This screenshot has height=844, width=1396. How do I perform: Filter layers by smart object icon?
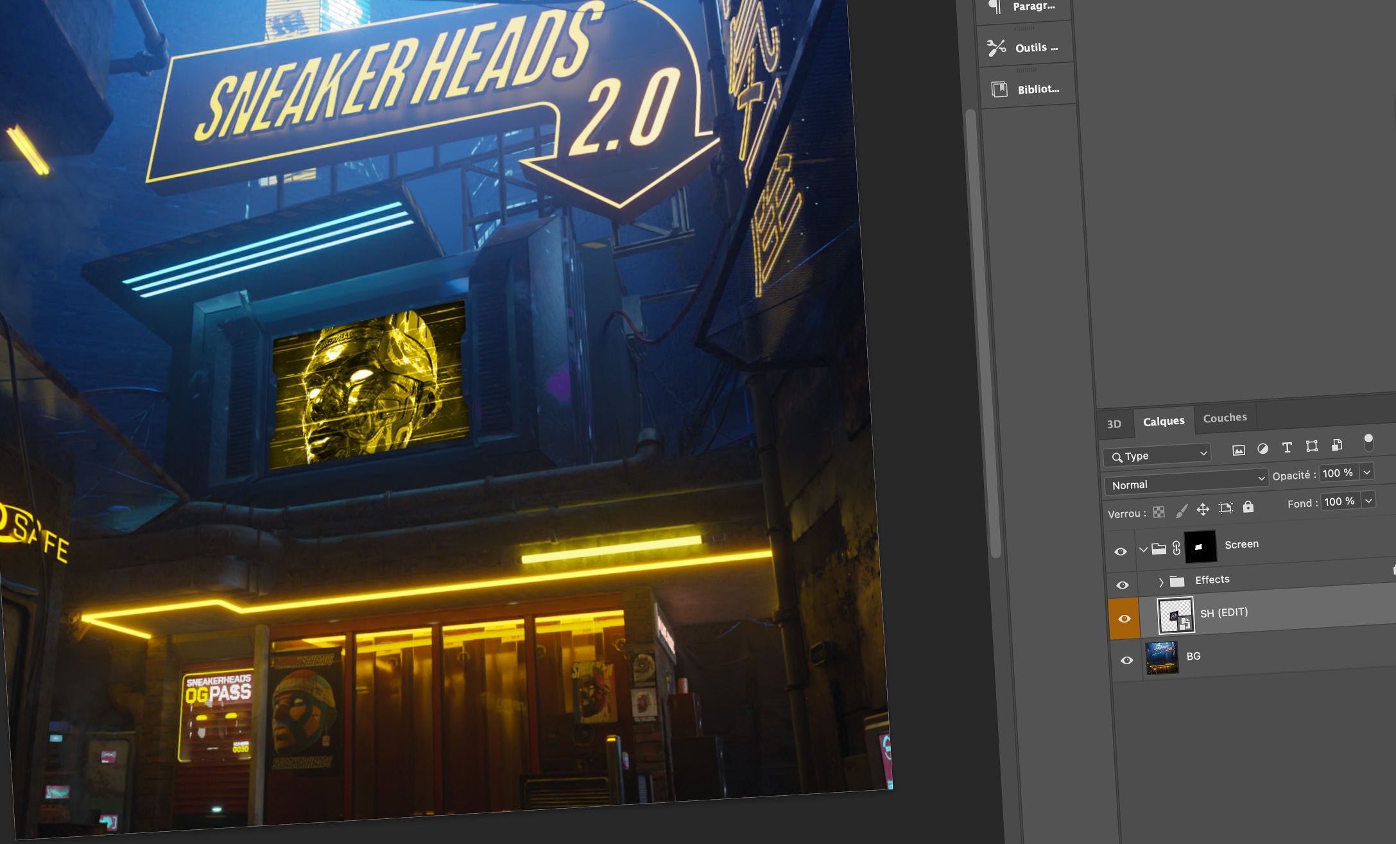pyautogui.click(x=1337, y=445)
